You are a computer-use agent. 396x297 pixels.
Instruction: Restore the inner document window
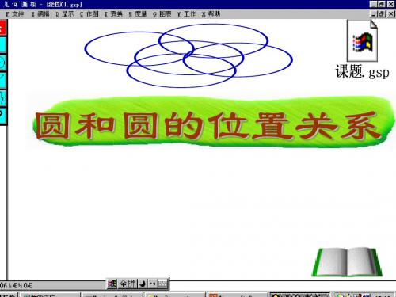[382, 13]
